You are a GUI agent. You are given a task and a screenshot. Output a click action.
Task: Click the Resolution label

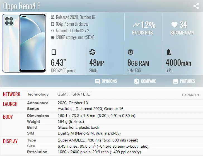(37, 152)
